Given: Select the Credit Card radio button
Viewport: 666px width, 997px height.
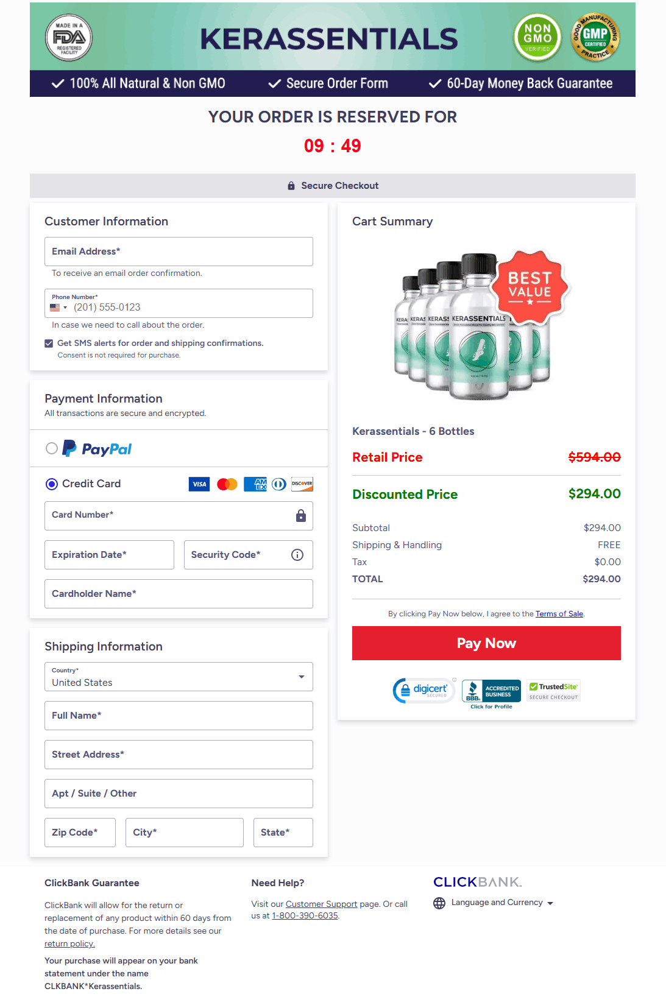Looking at the screenshot, I should click(52, 484).
